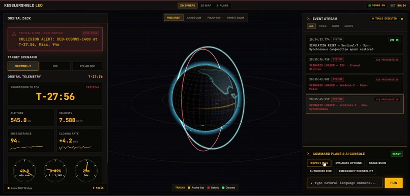Click the Cleared legend color swatch

click(223, 188)
